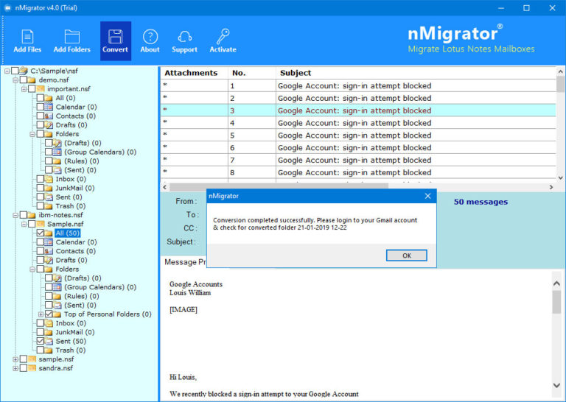Select Calendar (0) icon under important.nsf
Screen dimensions: 566x402
point(49,107)
